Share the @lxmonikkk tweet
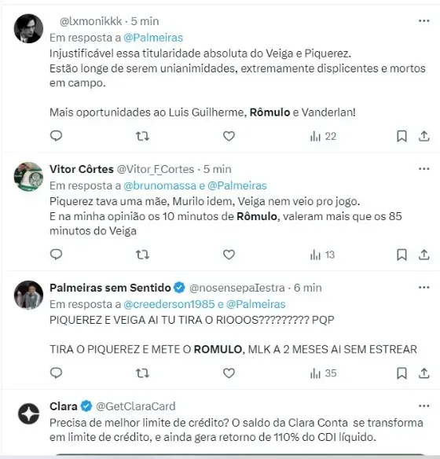 (x=424, y=136)
